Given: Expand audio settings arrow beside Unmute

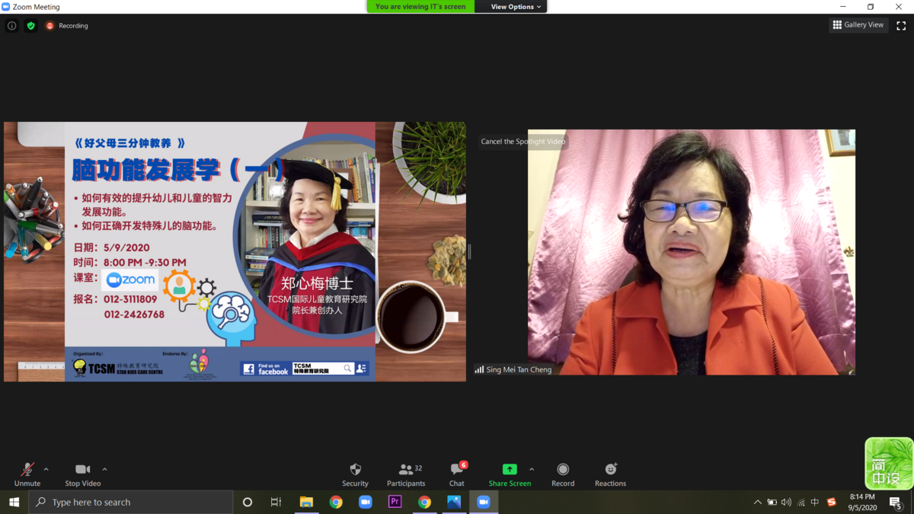Looking at the screenshot, I should point(46,469).
